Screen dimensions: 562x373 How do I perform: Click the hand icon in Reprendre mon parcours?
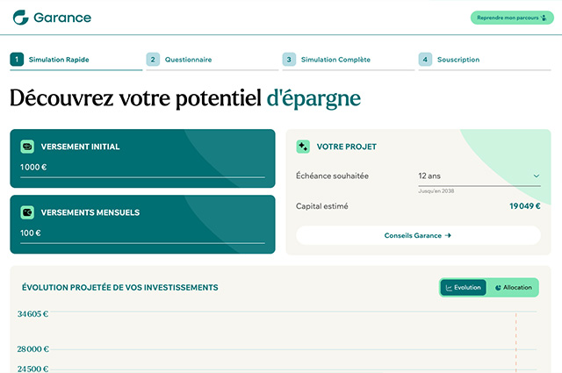coord(544,18)
